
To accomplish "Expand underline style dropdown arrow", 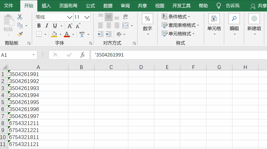I will coord(61,26).
